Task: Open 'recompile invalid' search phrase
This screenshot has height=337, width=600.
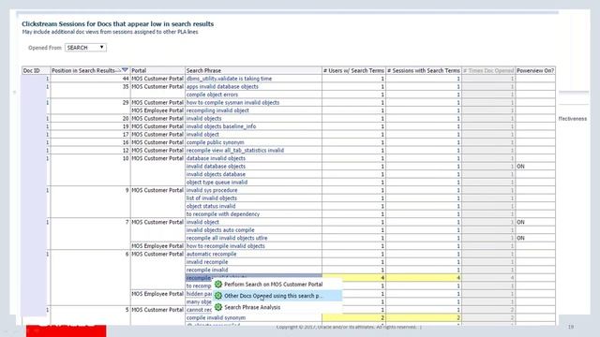Action: [207, 271]
